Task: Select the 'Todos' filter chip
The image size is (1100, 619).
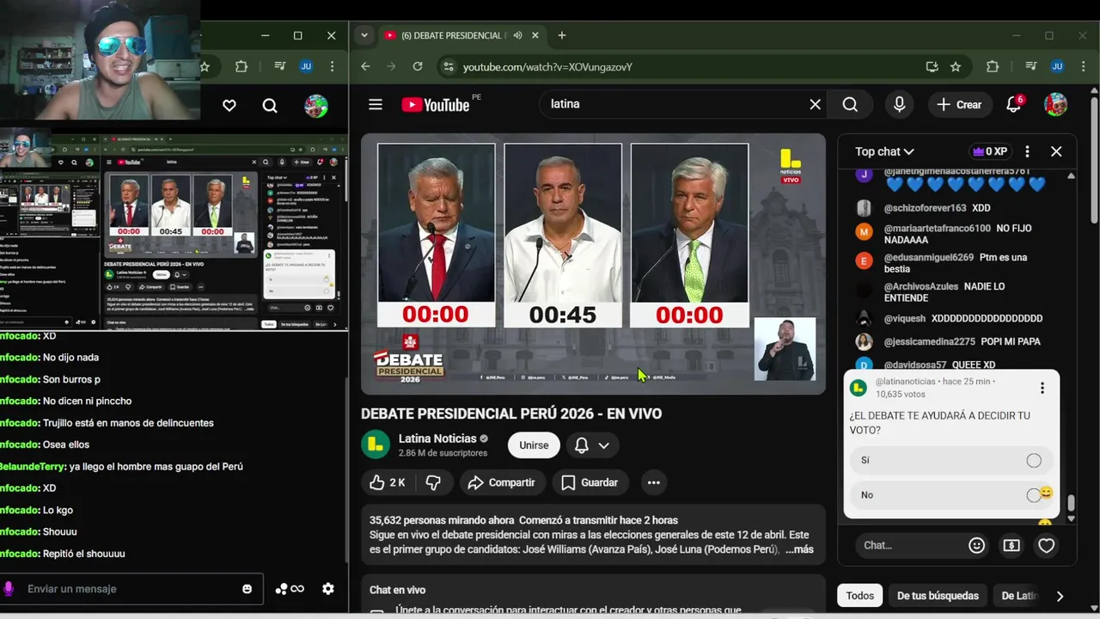Action: tap(859, 596)
